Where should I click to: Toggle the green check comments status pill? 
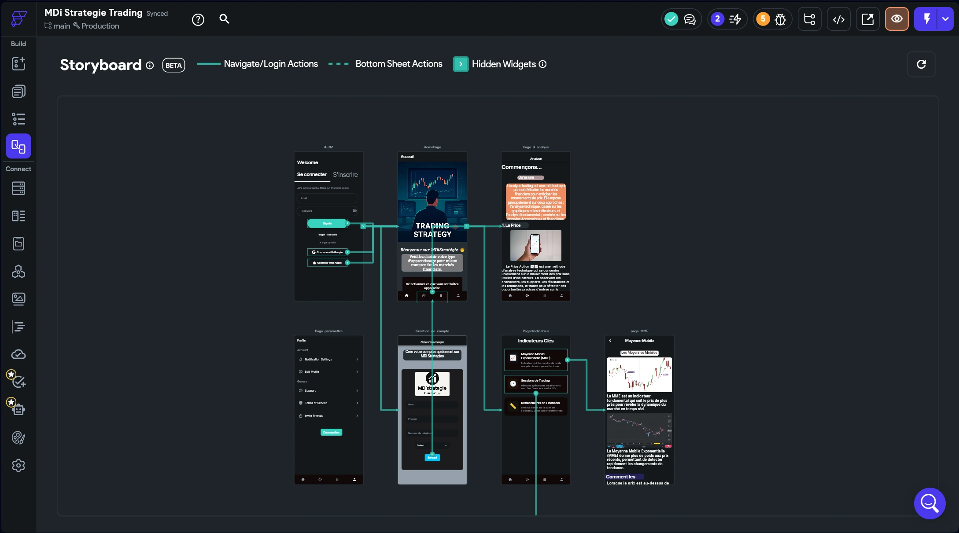[681, 19]
